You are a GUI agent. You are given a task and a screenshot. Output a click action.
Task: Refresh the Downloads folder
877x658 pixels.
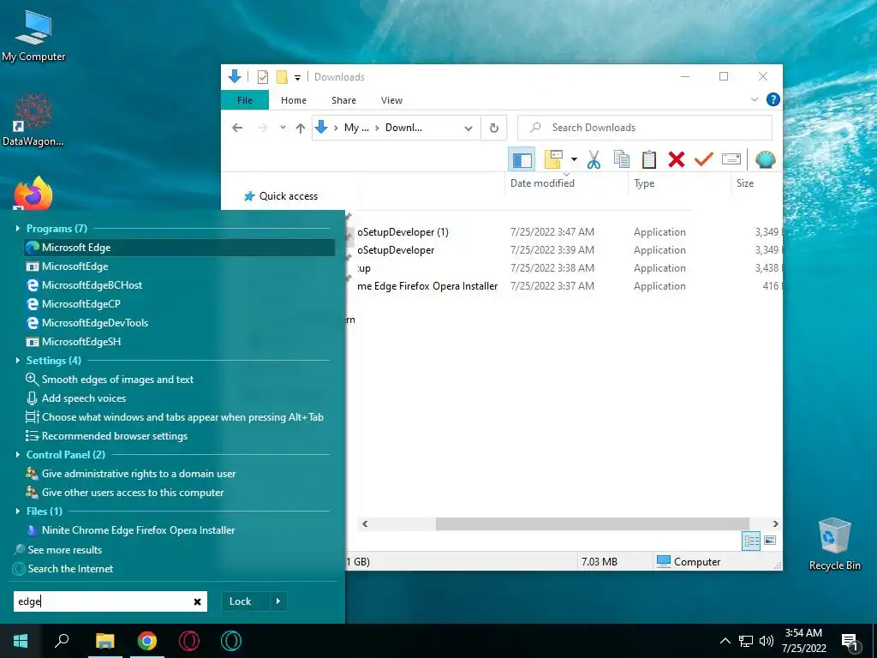[494, 129]
